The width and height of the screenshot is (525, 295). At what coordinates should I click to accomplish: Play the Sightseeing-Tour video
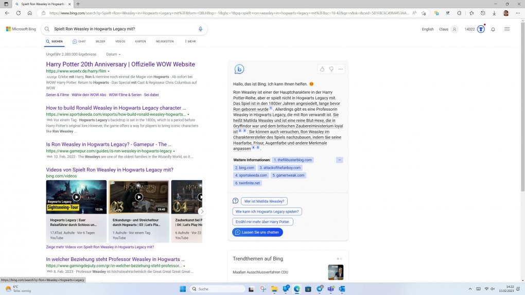click(76, 197)
